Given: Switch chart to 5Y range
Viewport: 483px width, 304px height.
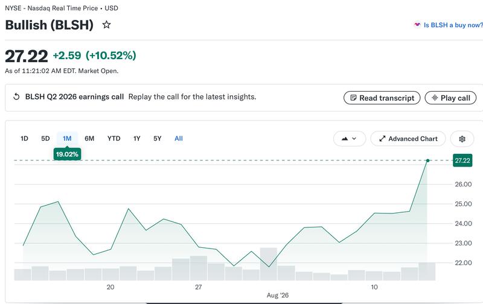Looking at the screenshot, I should [x=158, y=139].
